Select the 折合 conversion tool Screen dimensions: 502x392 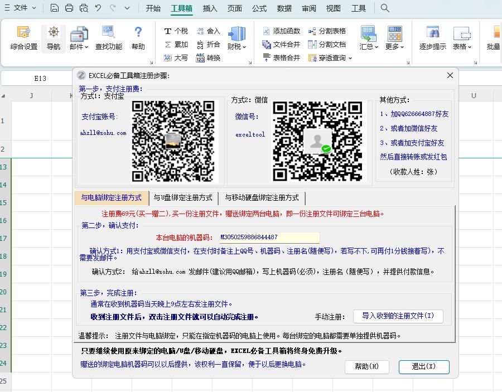point(208,45)
